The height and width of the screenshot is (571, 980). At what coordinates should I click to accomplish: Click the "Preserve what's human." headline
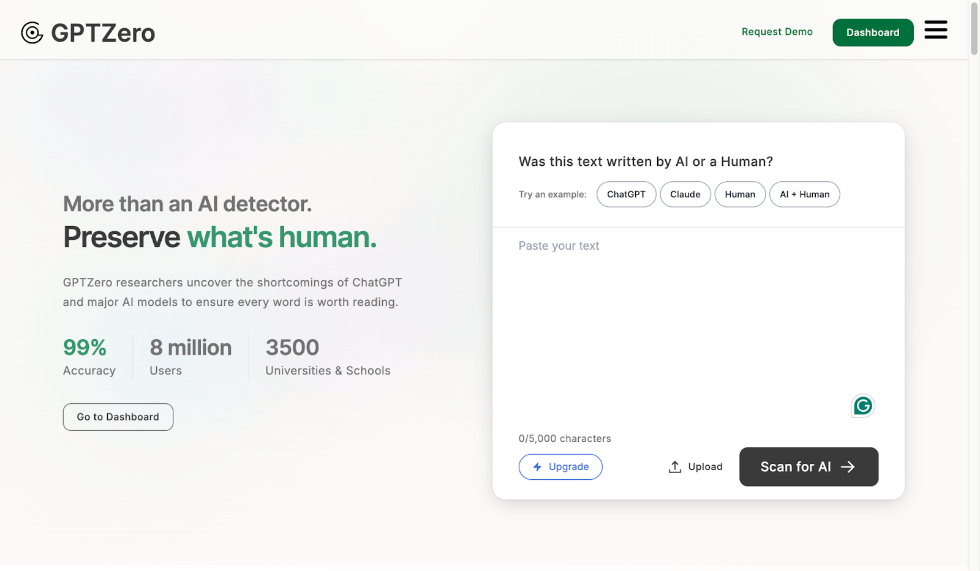(x=220, y=237)
